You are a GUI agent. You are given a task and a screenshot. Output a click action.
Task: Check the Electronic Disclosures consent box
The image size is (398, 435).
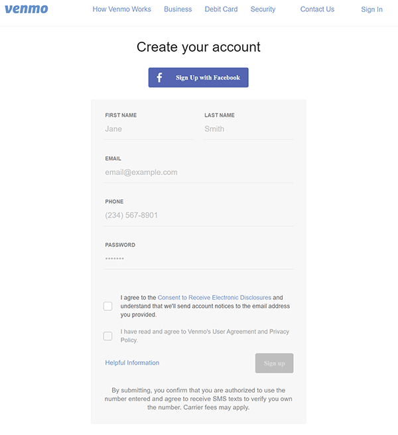point(107,306)
